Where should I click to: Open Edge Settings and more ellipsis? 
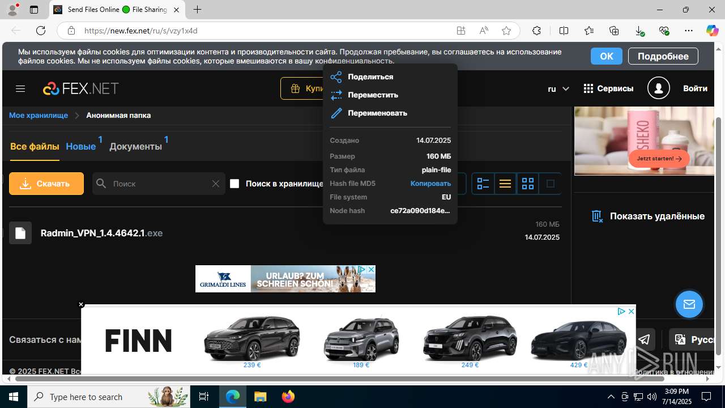click(689, 31)
